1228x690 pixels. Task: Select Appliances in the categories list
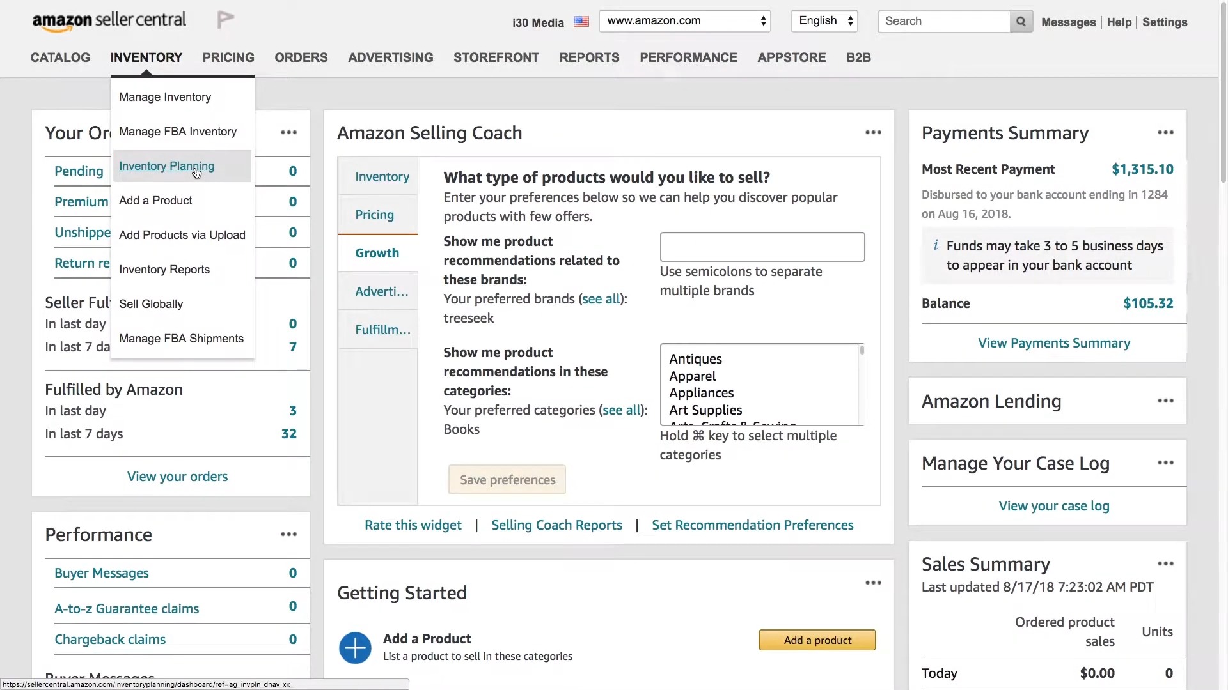701,393
